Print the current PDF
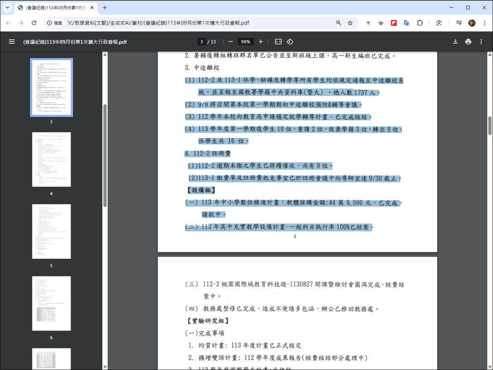Image resolution: width=493 pixels, height=370 pixels. [467, 41]
